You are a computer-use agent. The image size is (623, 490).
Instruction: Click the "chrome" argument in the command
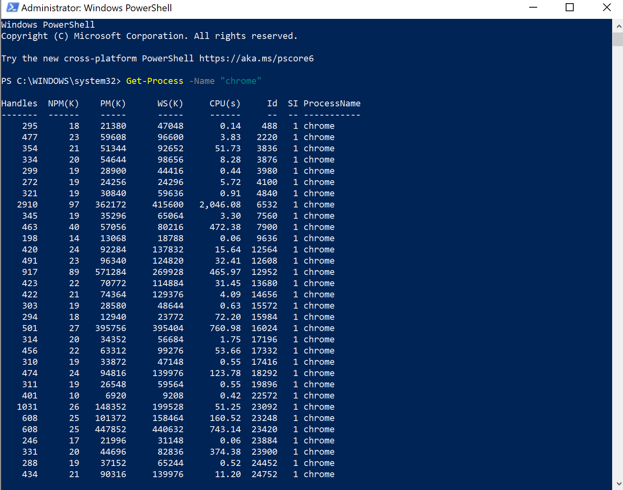[x=241, y=81]
